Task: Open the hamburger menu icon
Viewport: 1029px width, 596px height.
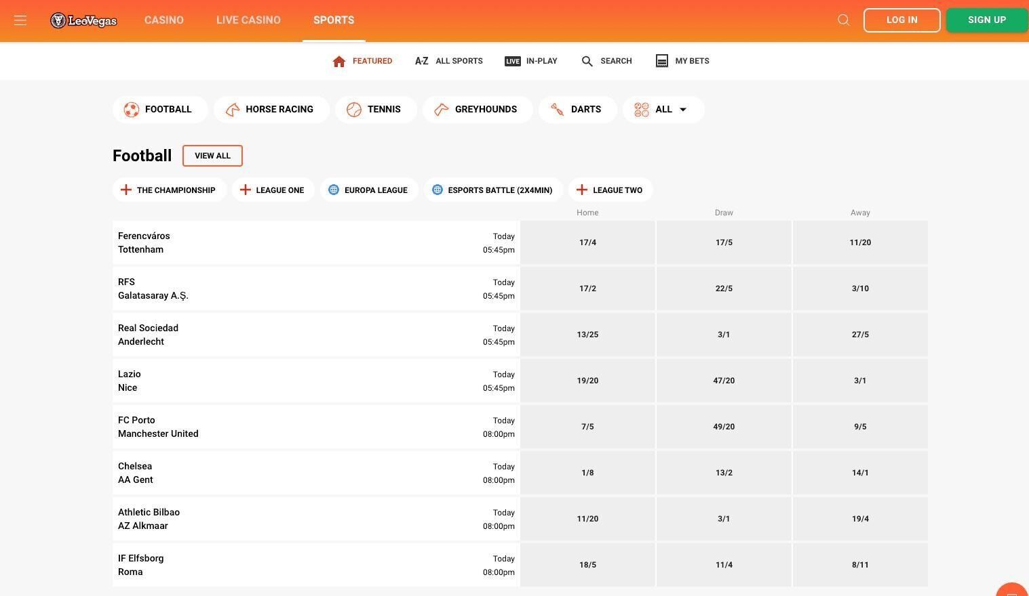Action: coord(20,20)
